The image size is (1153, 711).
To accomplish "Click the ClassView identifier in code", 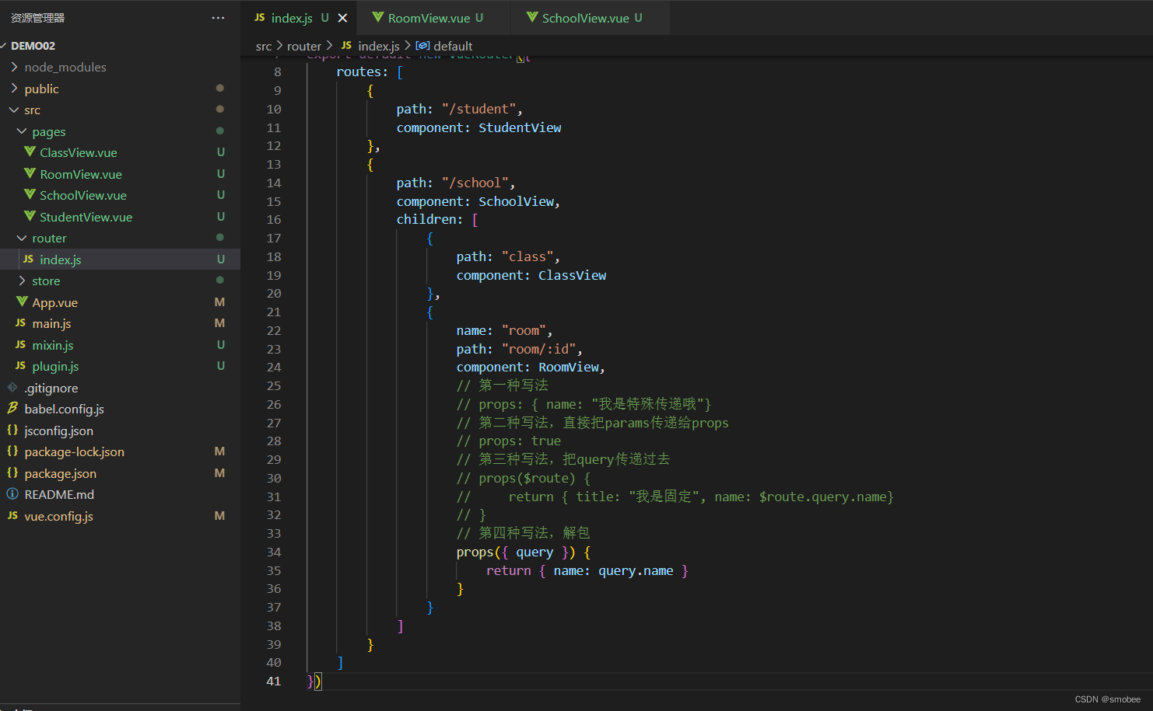I will coord(572,275).
